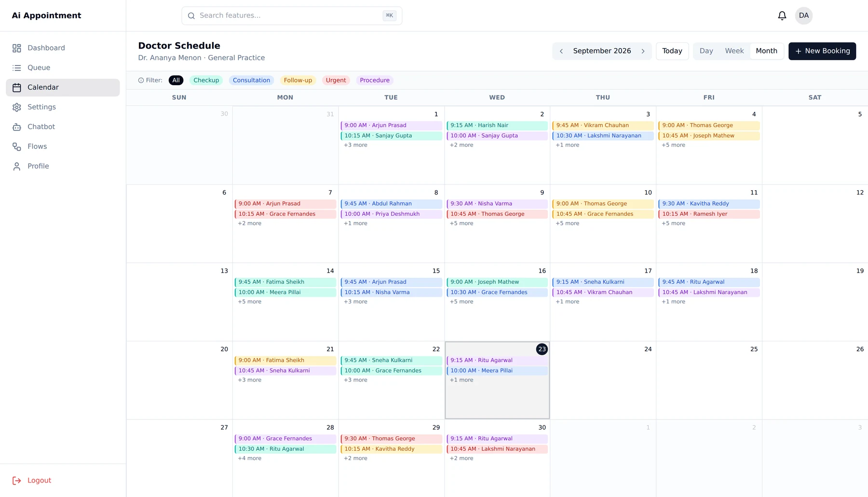Expand +4 more on September 28
868x497 pixels.
pos(249,458)
